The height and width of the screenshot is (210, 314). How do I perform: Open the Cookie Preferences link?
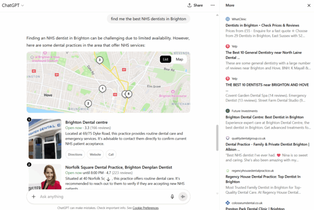click(146, 208)
